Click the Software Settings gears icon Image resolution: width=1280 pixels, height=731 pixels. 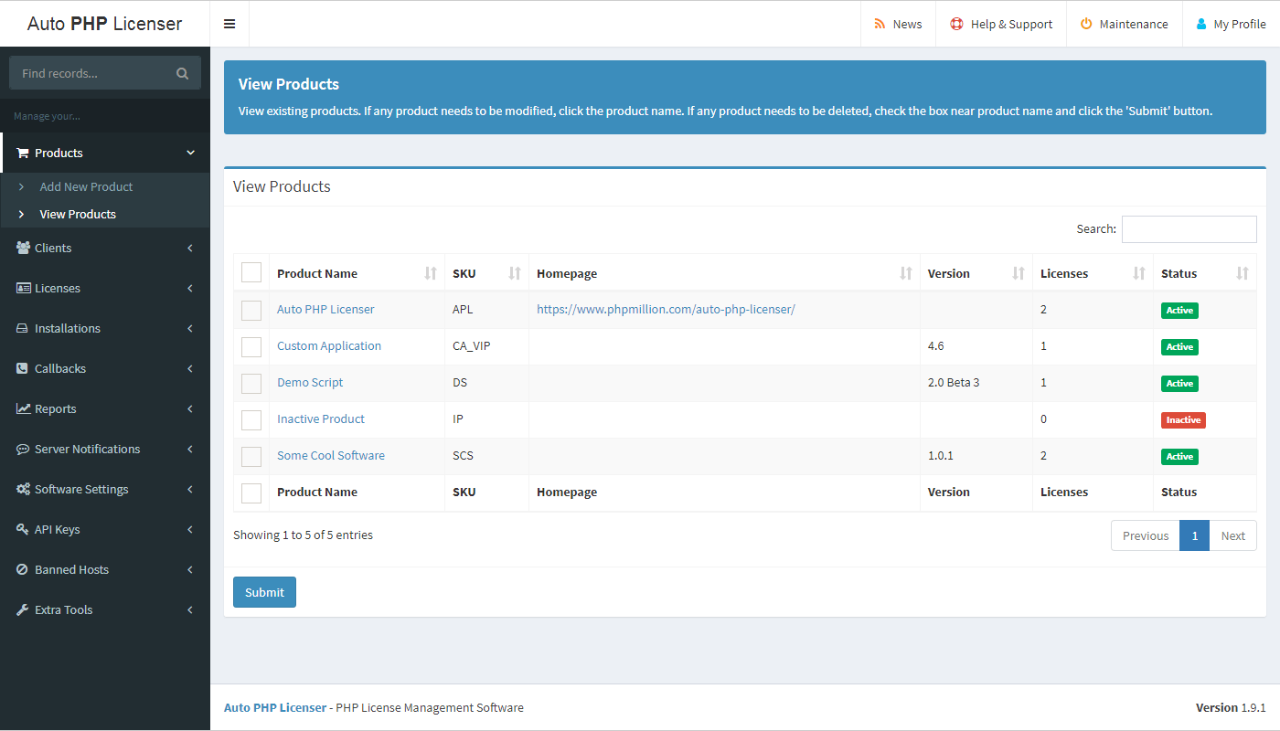[x=21, y=489]
